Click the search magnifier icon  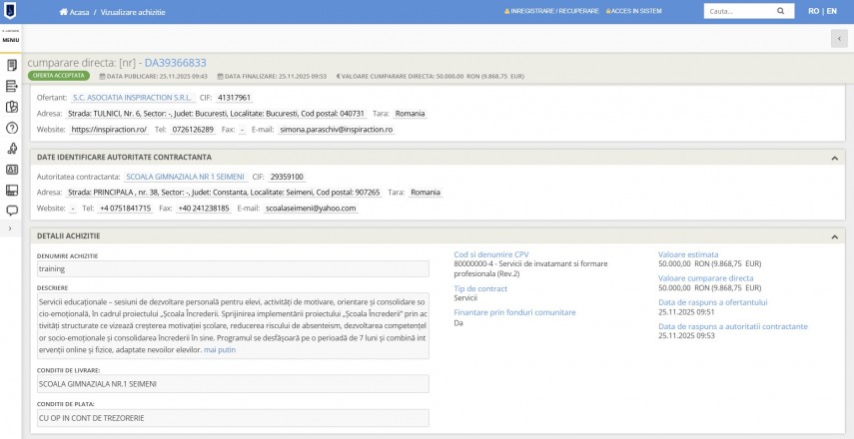coord(783,11)
